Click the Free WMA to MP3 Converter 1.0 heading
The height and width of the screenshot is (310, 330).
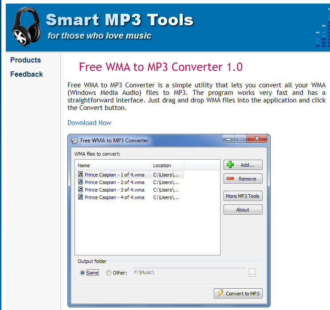click(x=161, y=67)
